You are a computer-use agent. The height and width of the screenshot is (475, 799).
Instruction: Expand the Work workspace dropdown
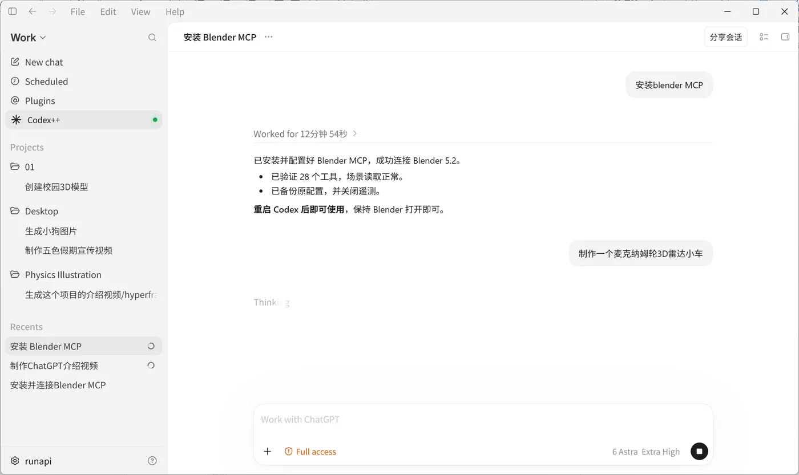point(28,38)
